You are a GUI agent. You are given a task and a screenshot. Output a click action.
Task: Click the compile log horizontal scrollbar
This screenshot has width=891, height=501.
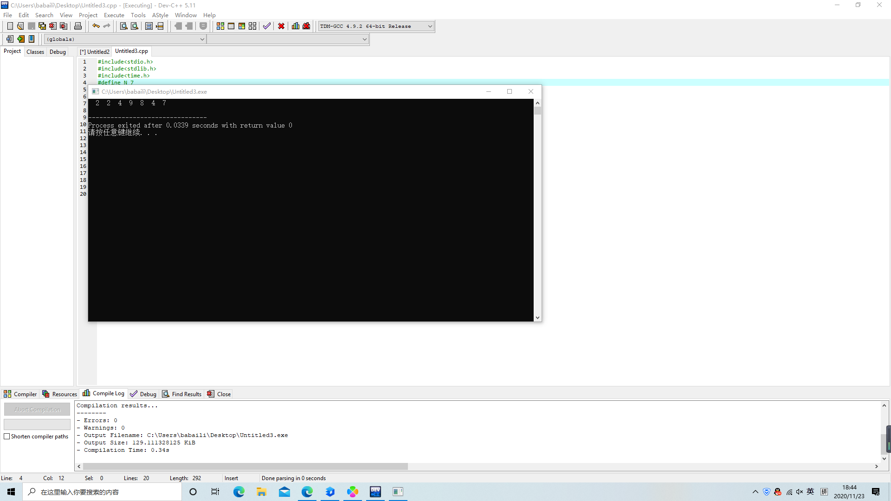[x=245, y=466]
